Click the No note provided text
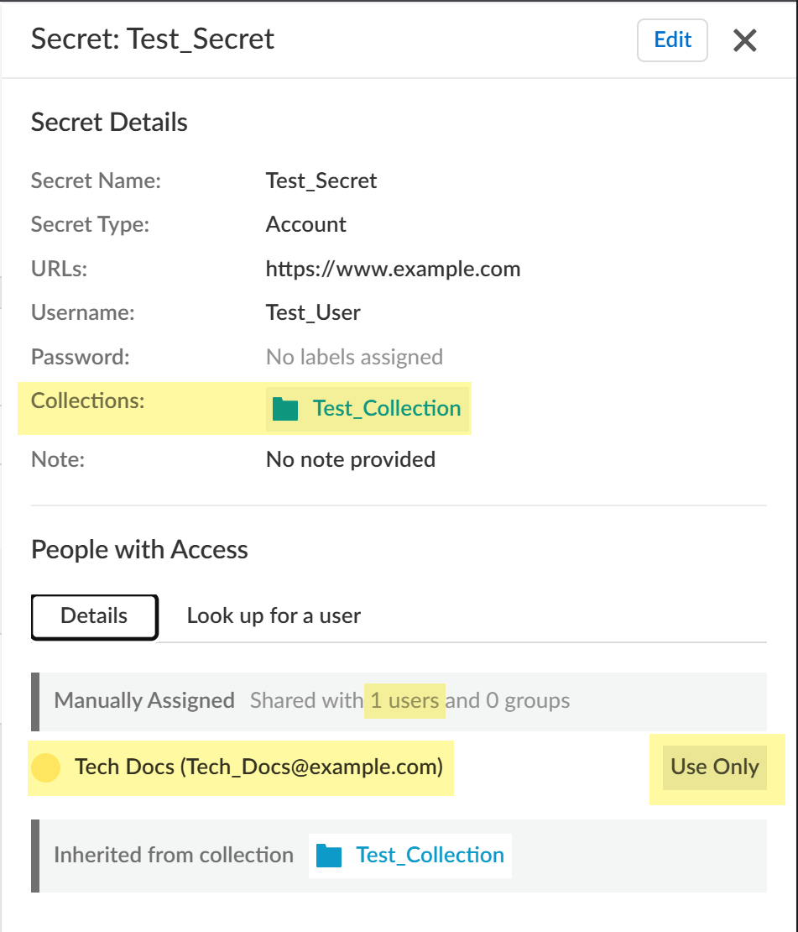 tap(350, 460)
